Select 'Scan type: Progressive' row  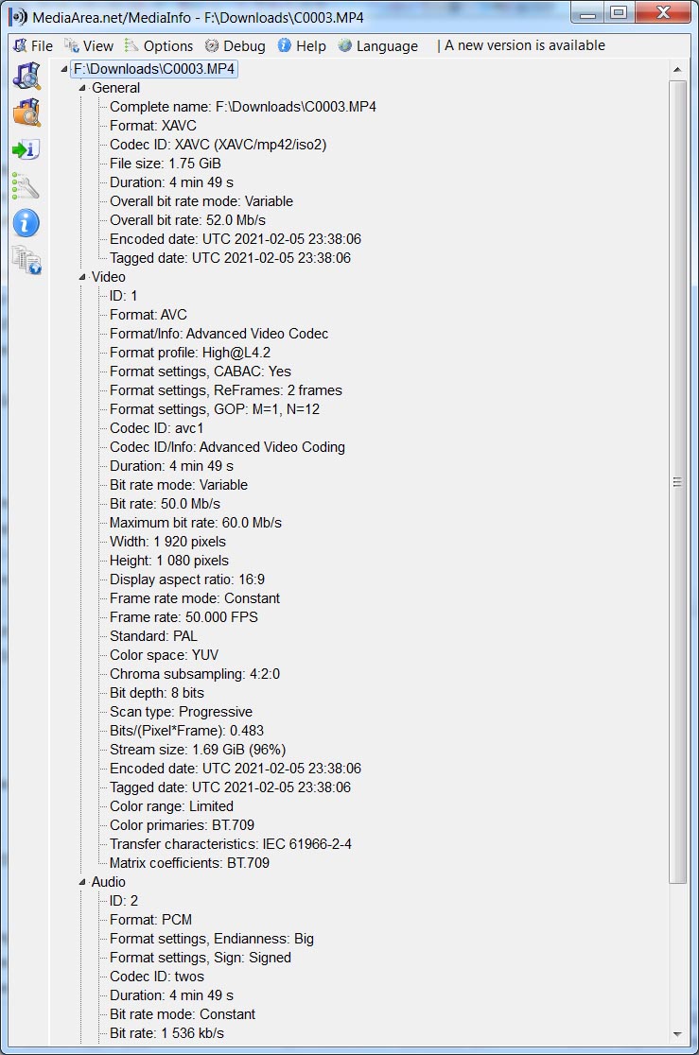[182, 712]
